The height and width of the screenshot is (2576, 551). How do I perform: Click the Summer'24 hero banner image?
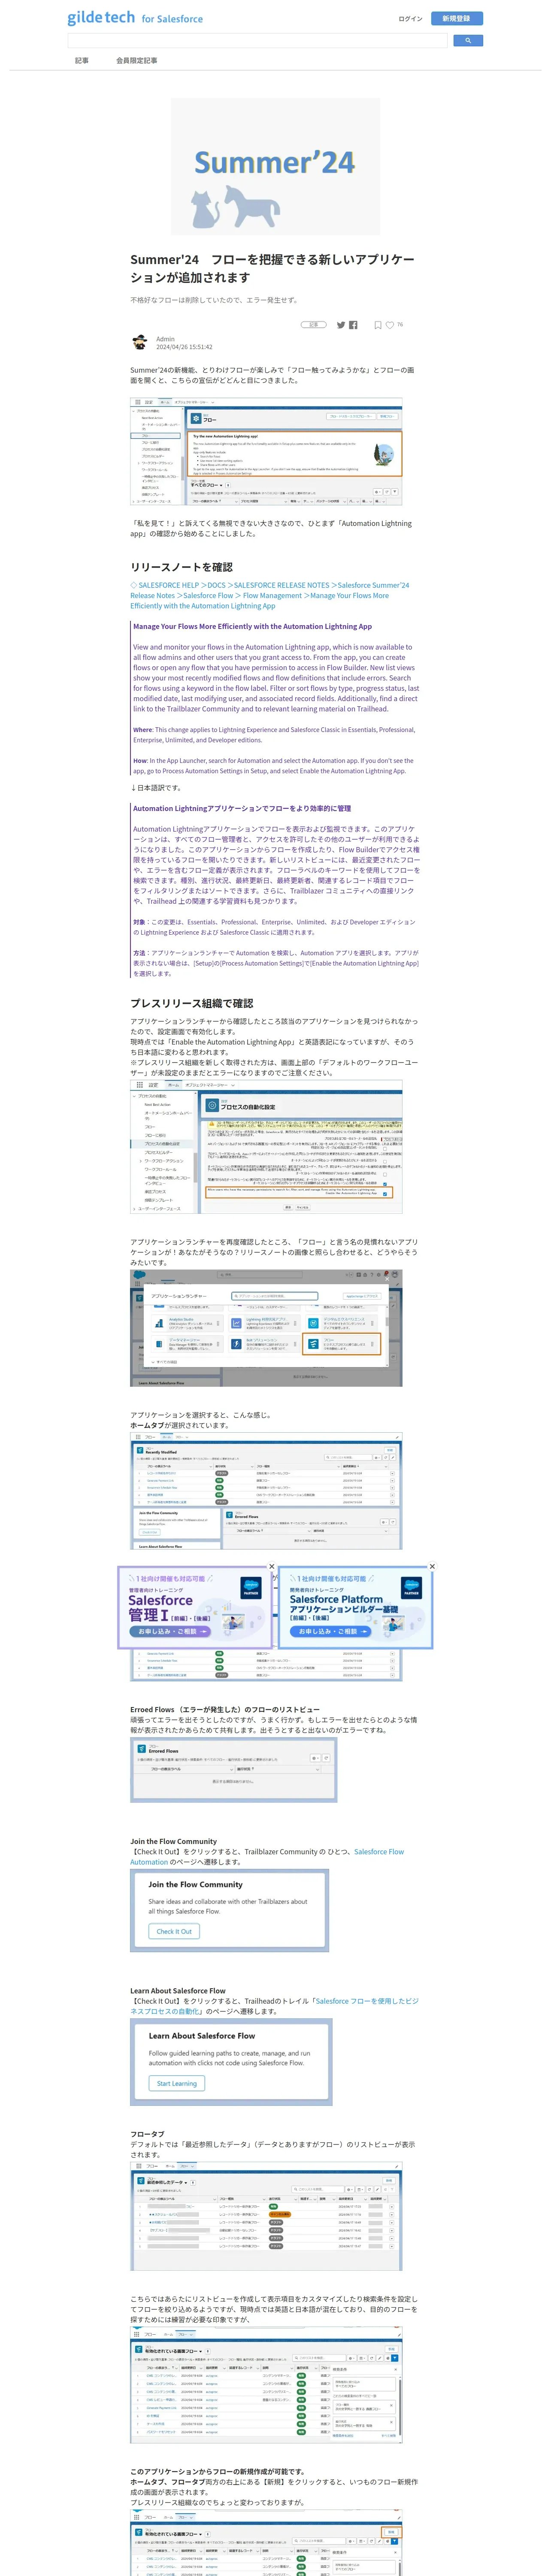point(275,166)
